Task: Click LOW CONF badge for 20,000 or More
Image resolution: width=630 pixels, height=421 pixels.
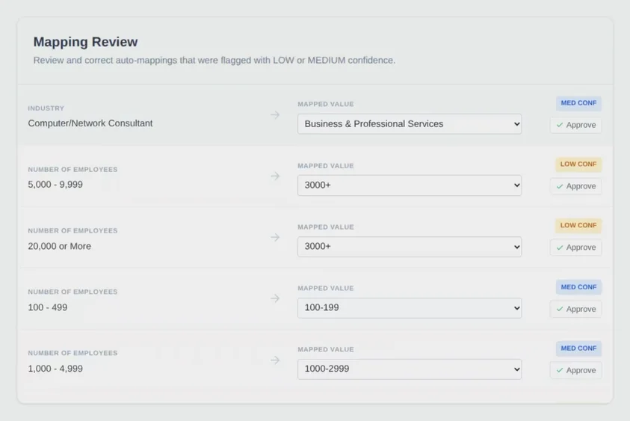Action: tap(578, 226)
